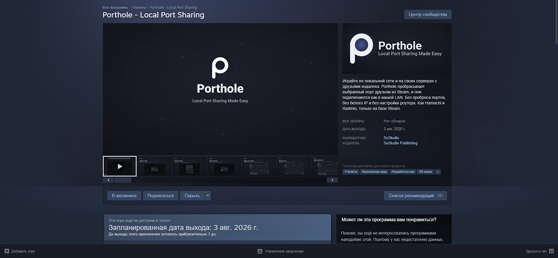Open Друзья и чат
This screenshot has height=258, width=558.
point(536,251)
